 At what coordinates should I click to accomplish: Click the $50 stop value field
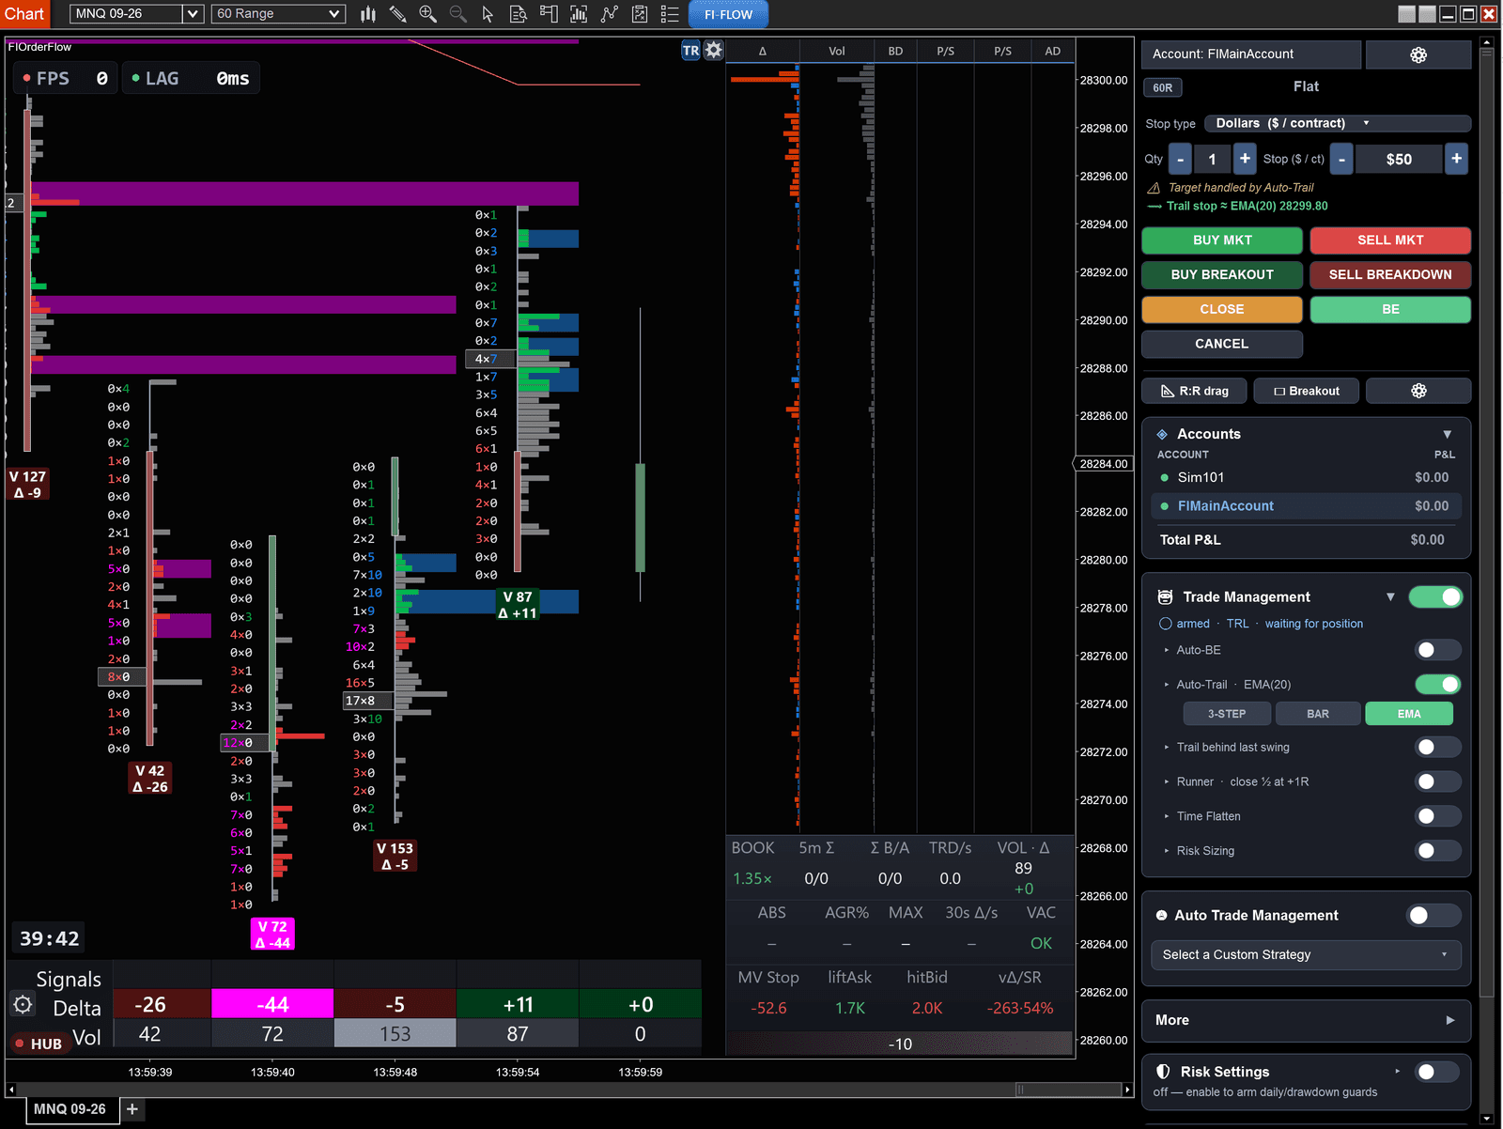pyautogui.click(x=1399, y=159)
